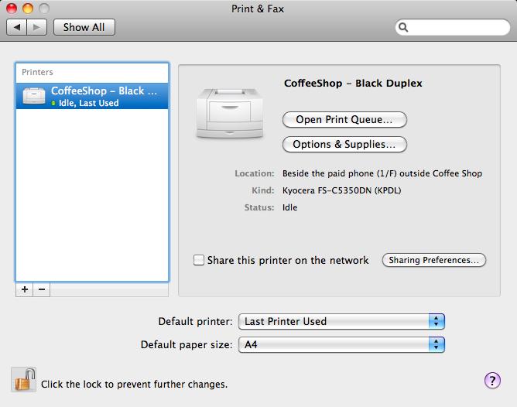This screenshot has width=517, height=407.
Task: Close the Print & Fax window
Action: pos(12,9)
